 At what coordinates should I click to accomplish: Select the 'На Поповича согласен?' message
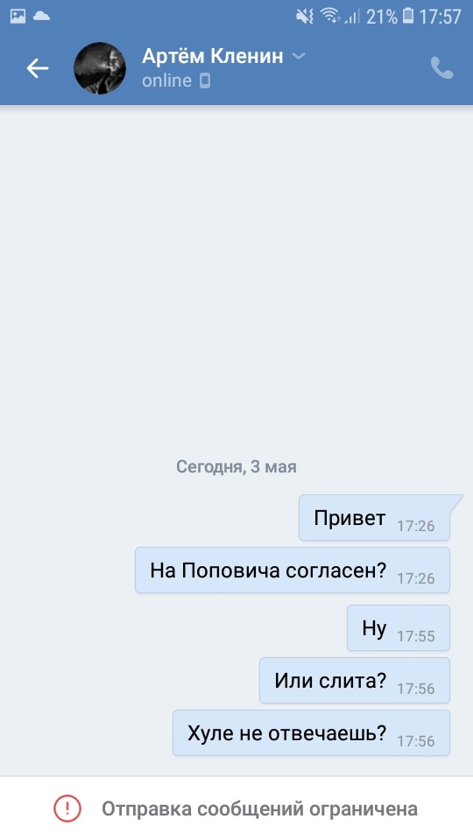point(293,570)
